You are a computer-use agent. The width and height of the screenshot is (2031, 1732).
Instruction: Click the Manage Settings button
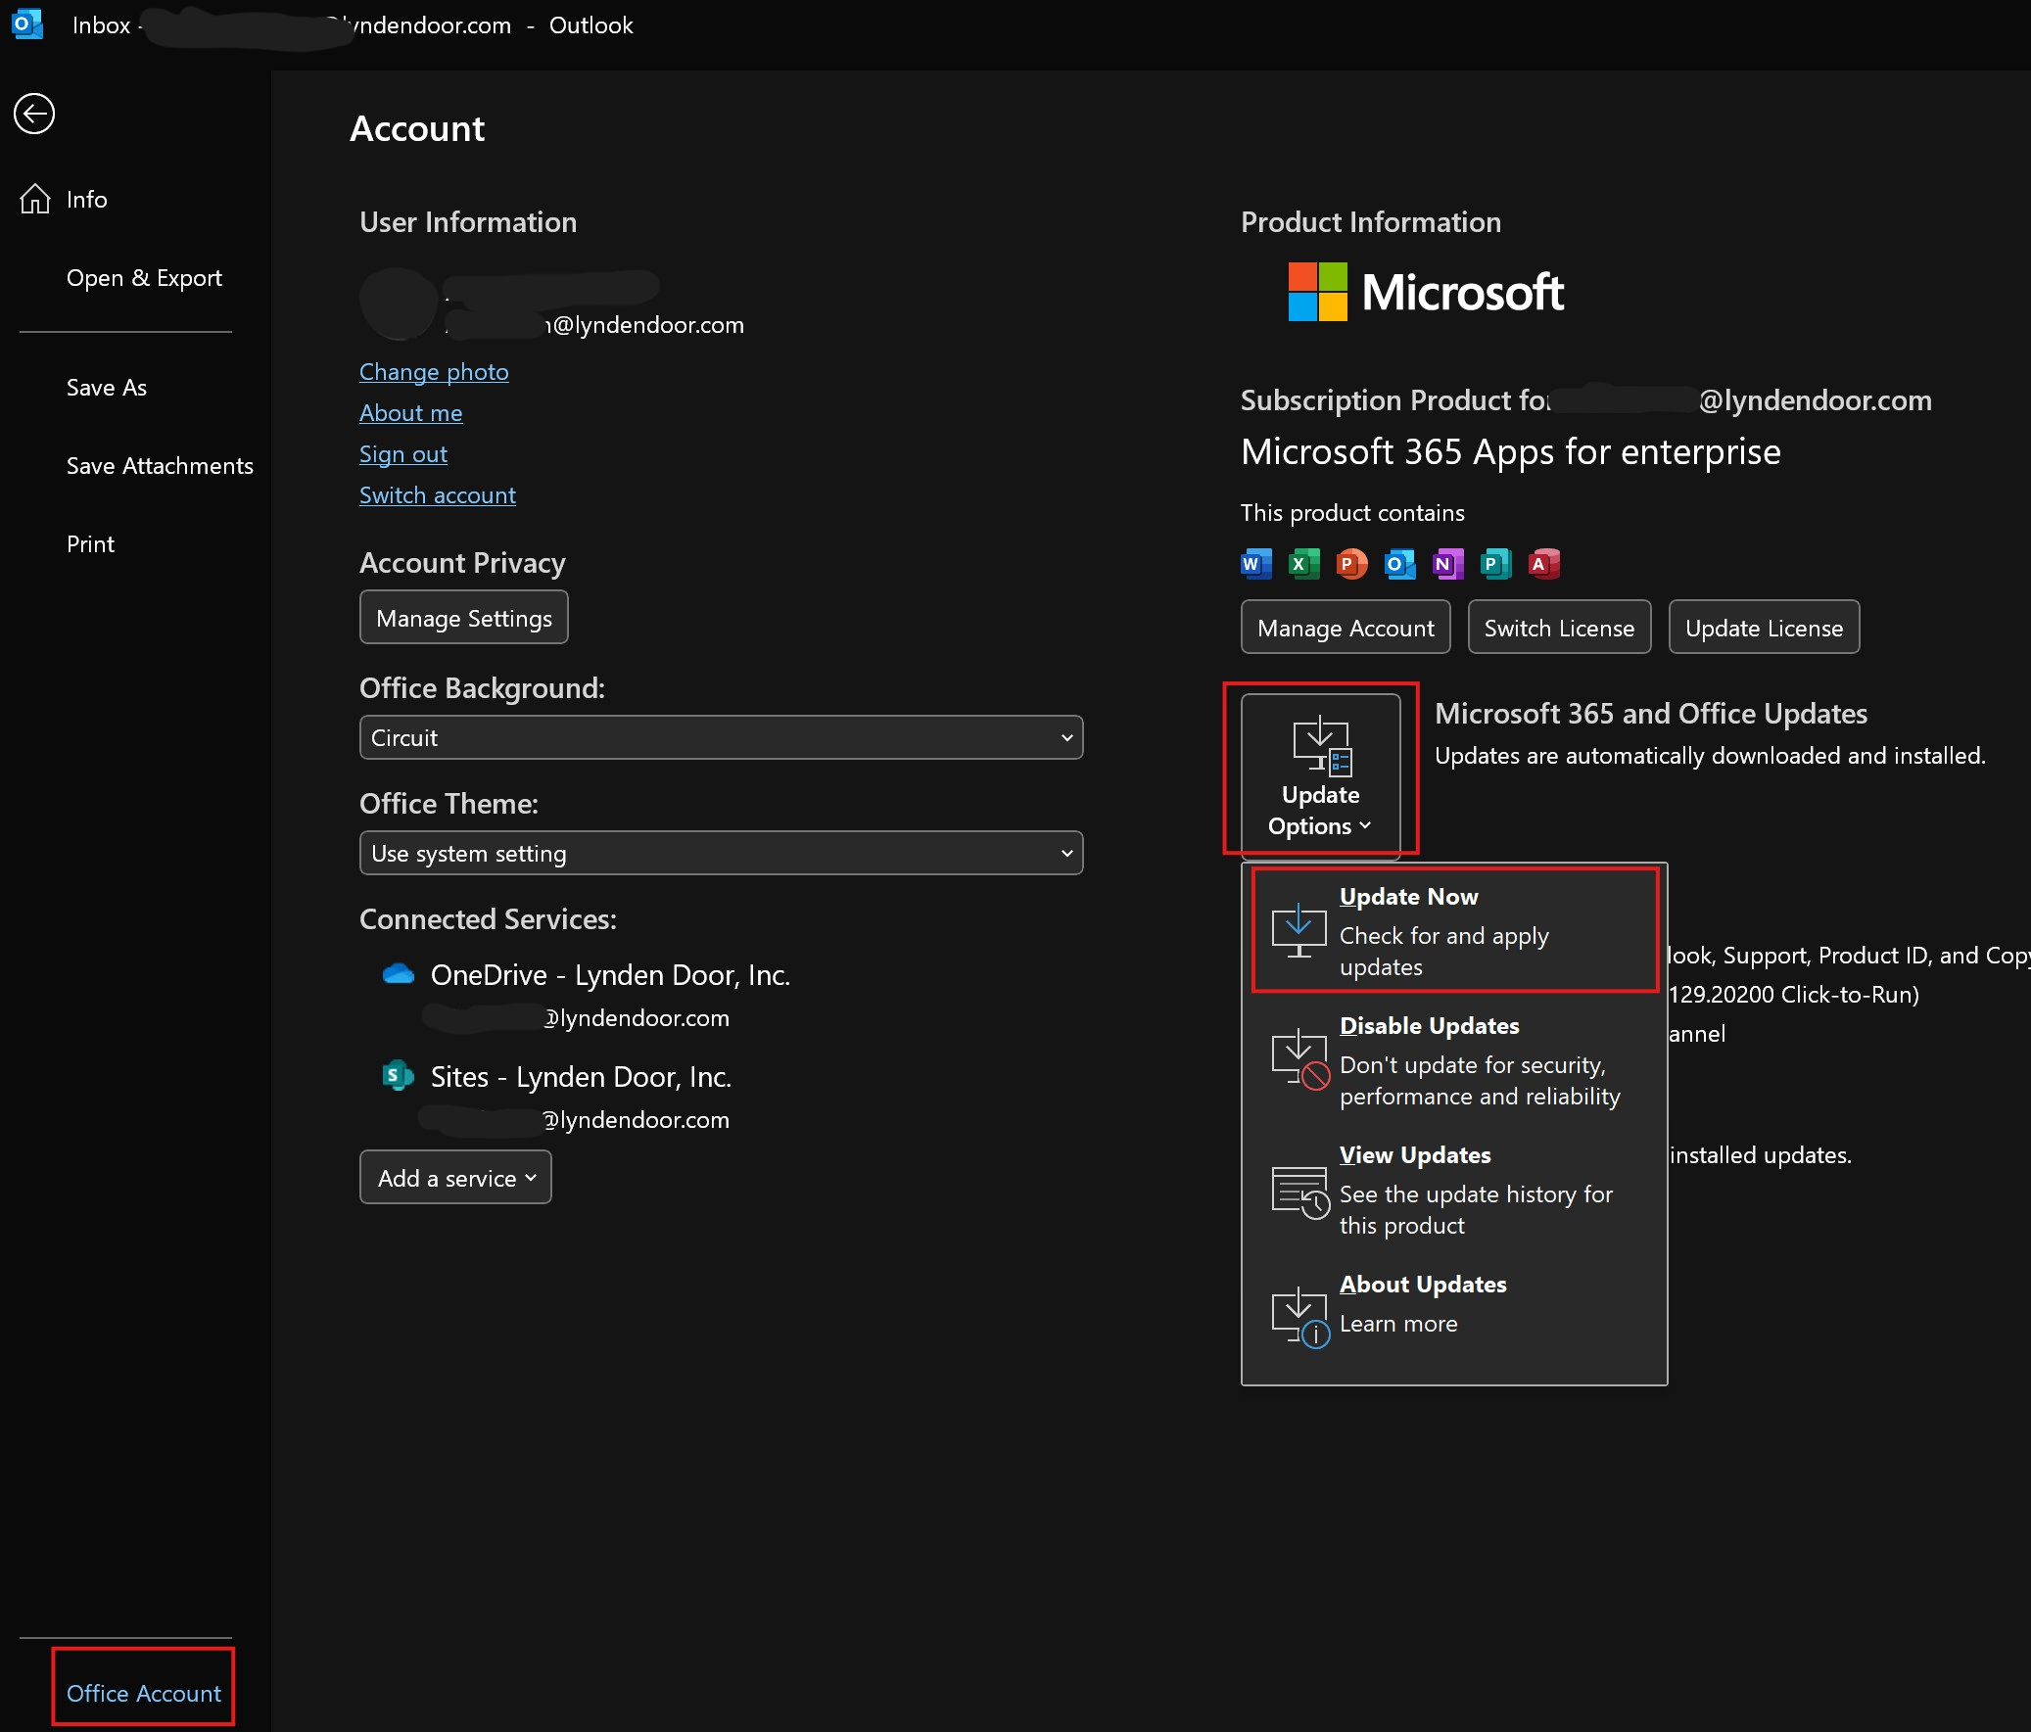point(463,618)
